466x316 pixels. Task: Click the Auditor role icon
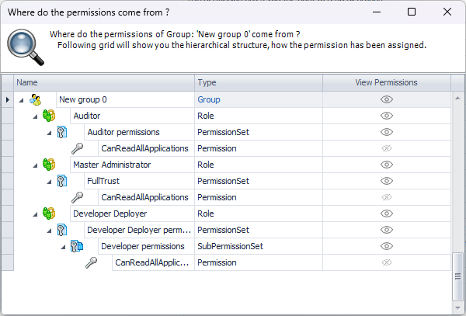[49, 116]
